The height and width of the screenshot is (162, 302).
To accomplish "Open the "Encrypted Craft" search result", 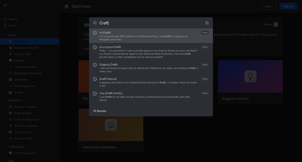I will tap(151, 52).
